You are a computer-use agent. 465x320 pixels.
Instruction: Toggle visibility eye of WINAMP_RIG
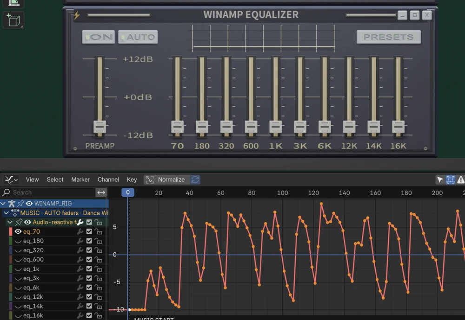29,204
